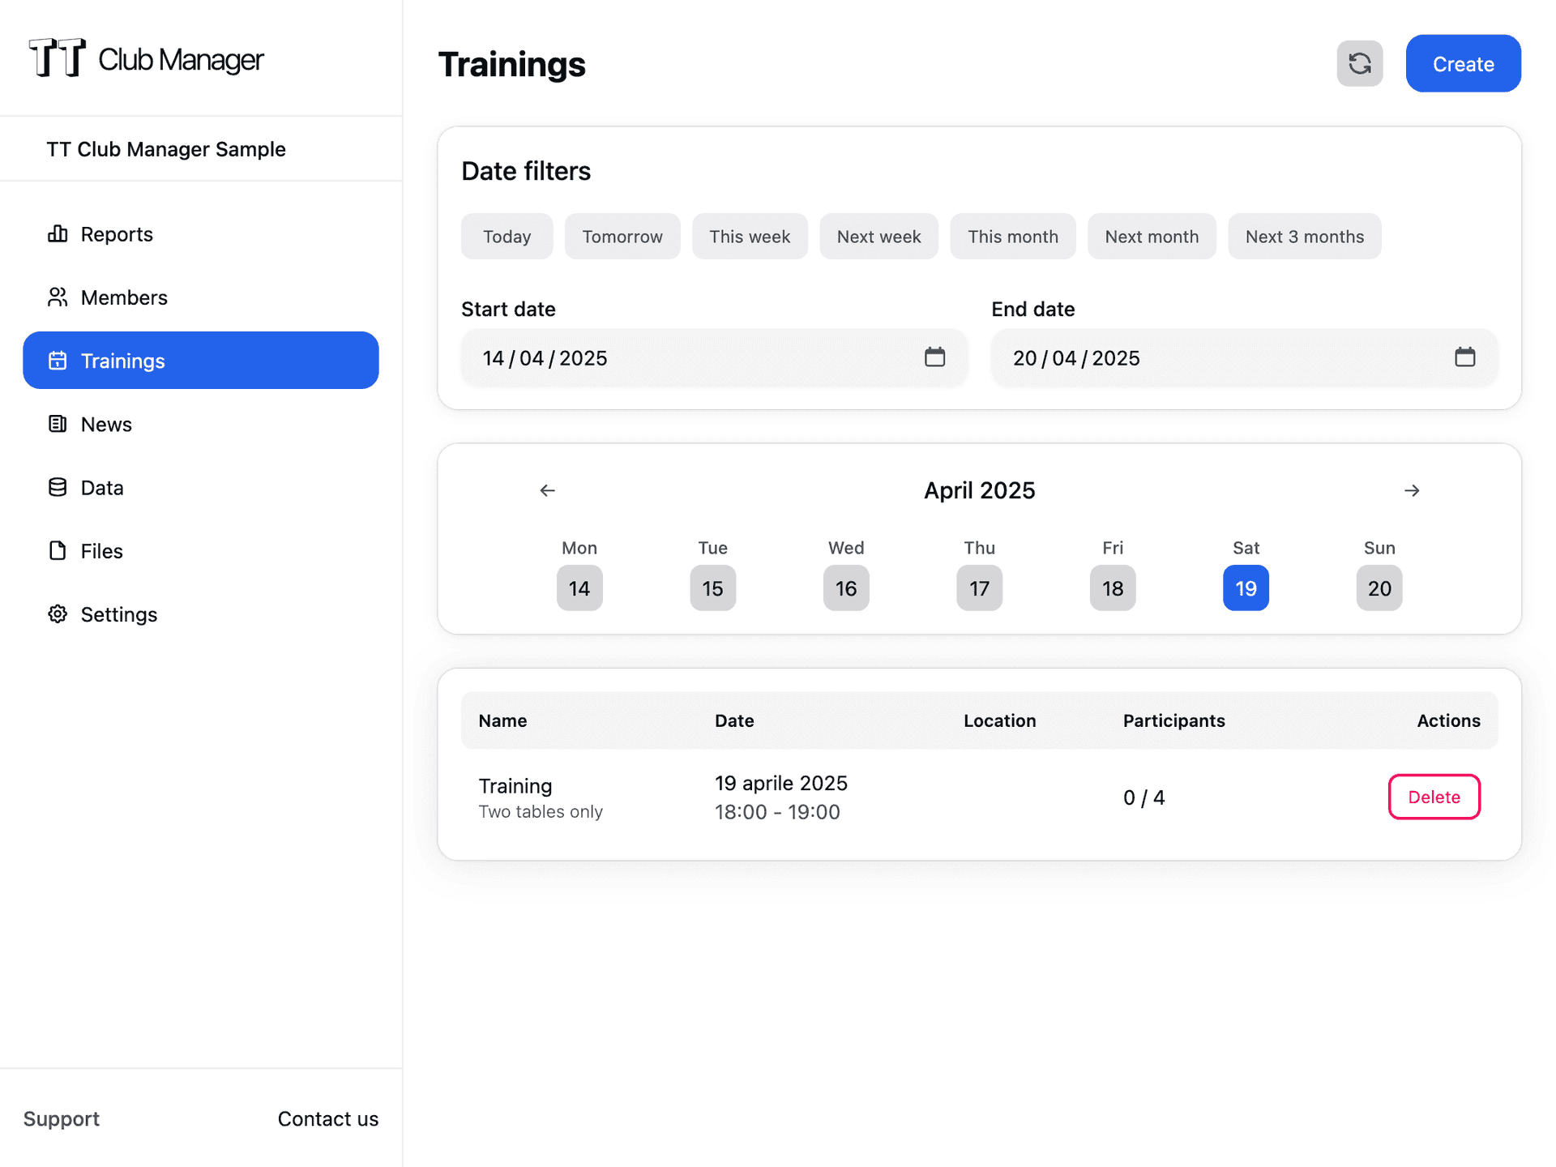1556x1167 pixels.
Task: Go to next week with right arrow
Action: point(1412,490)
